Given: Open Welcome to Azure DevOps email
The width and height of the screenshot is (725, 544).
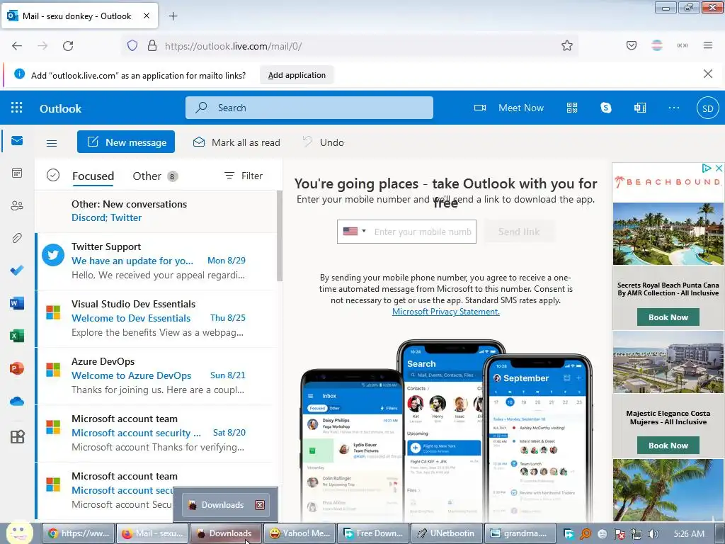Looking at the screenshot, I should (x=157, y=375).
